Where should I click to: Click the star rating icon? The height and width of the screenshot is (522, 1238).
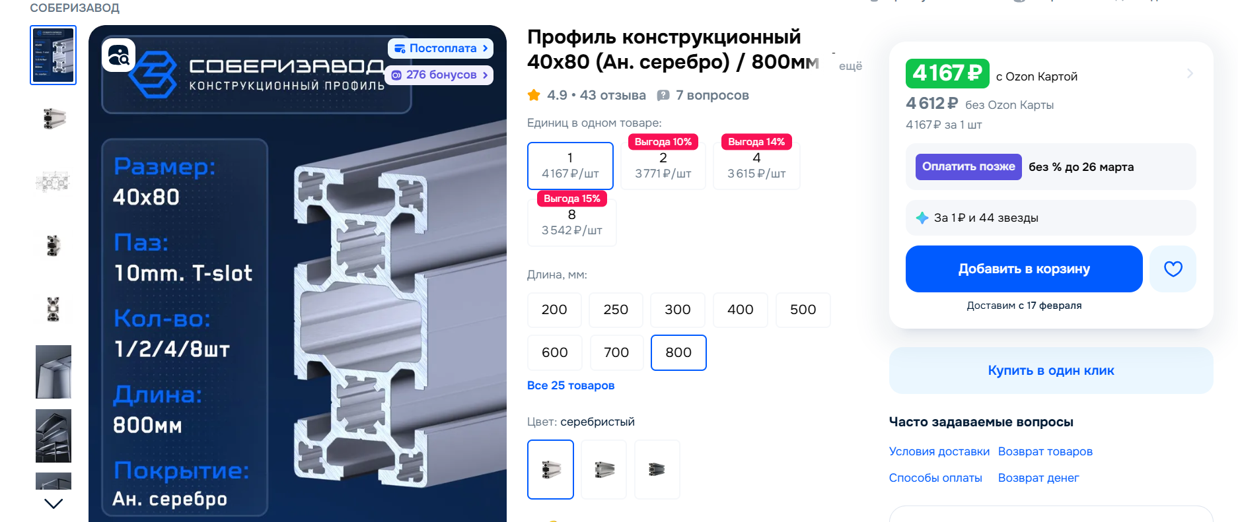534,95
